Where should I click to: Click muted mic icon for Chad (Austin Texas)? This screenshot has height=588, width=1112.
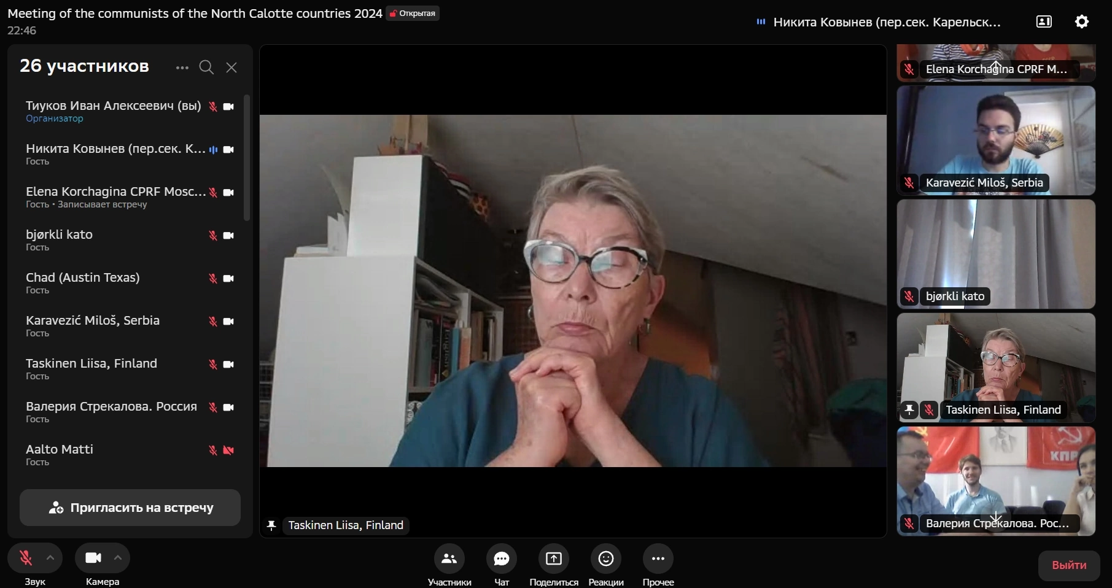click(213, 279)
